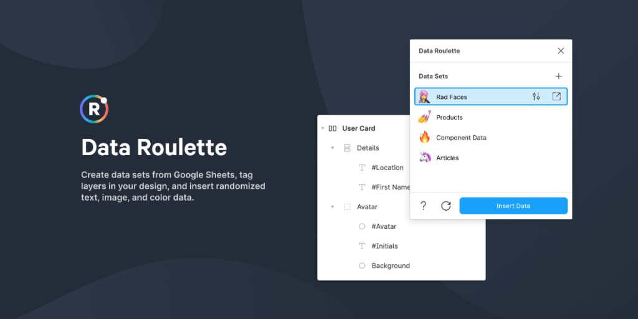Click the Products nail polish emoji icon
This screenshot has height=319, width=638.
(424, 117)
